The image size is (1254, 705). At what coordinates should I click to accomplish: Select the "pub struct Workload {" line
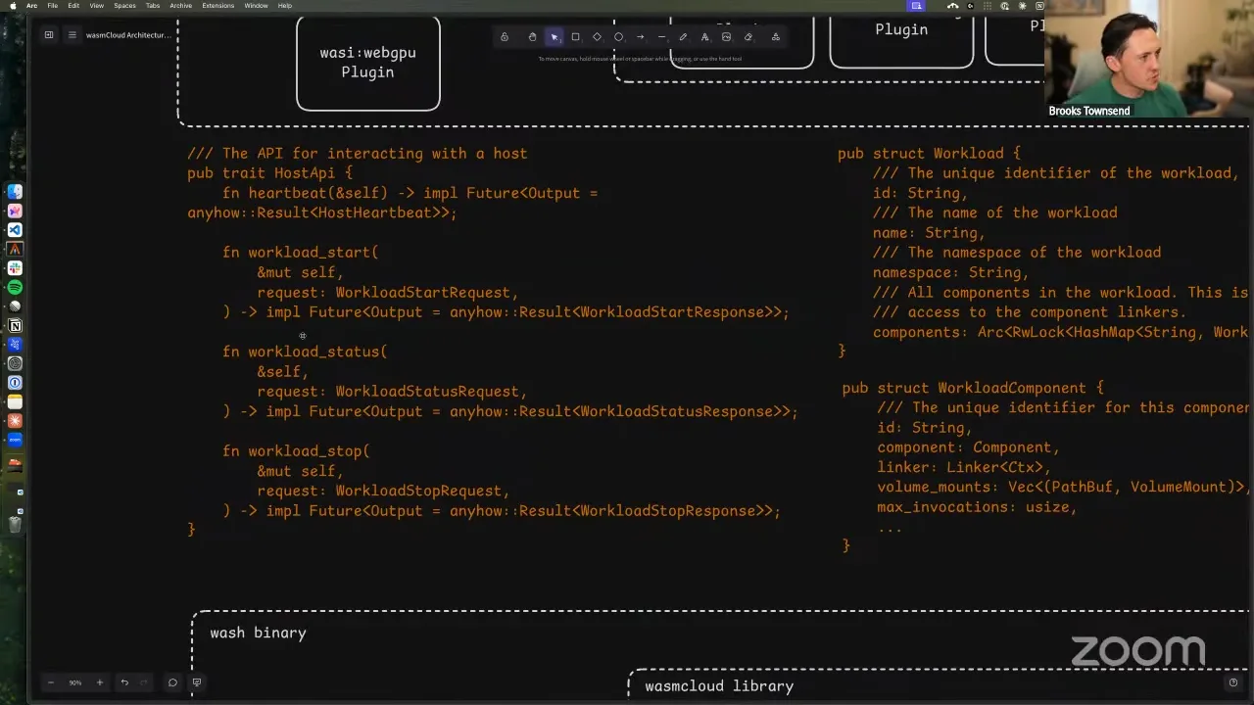(929, 154)
